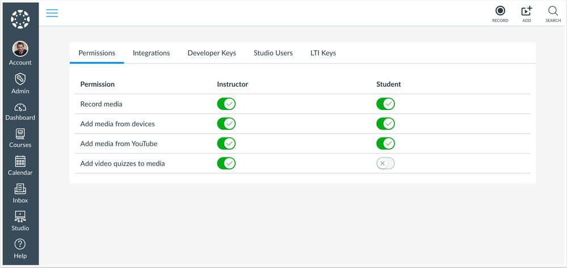
Task: Open the Developer Keys tab
Action: (x=212, y=53)
